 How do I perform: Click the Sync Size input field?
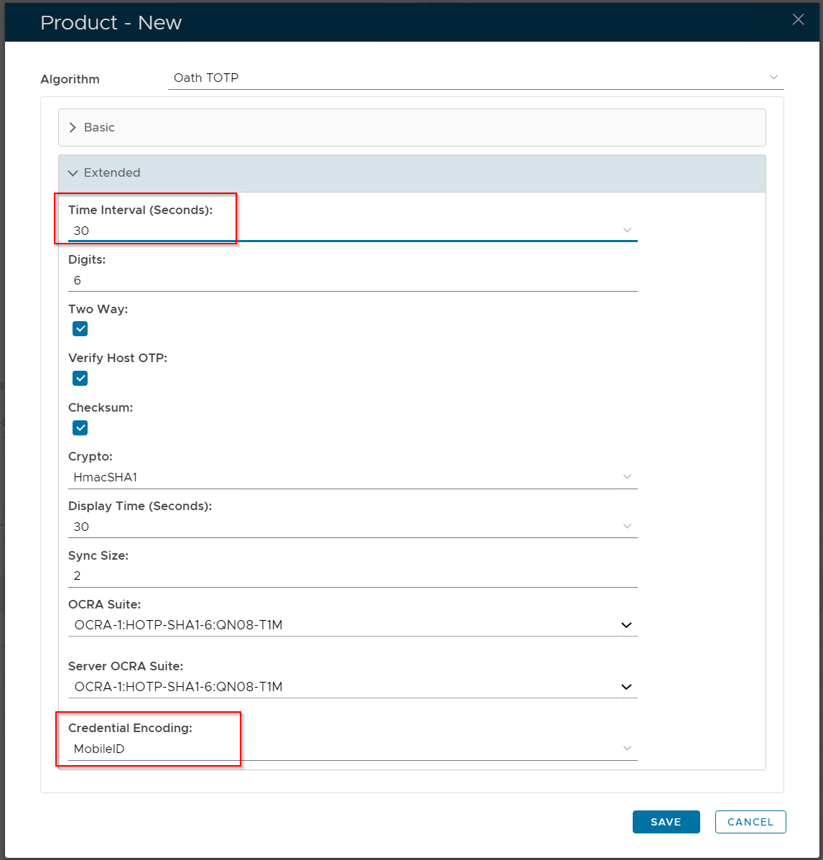352,576
